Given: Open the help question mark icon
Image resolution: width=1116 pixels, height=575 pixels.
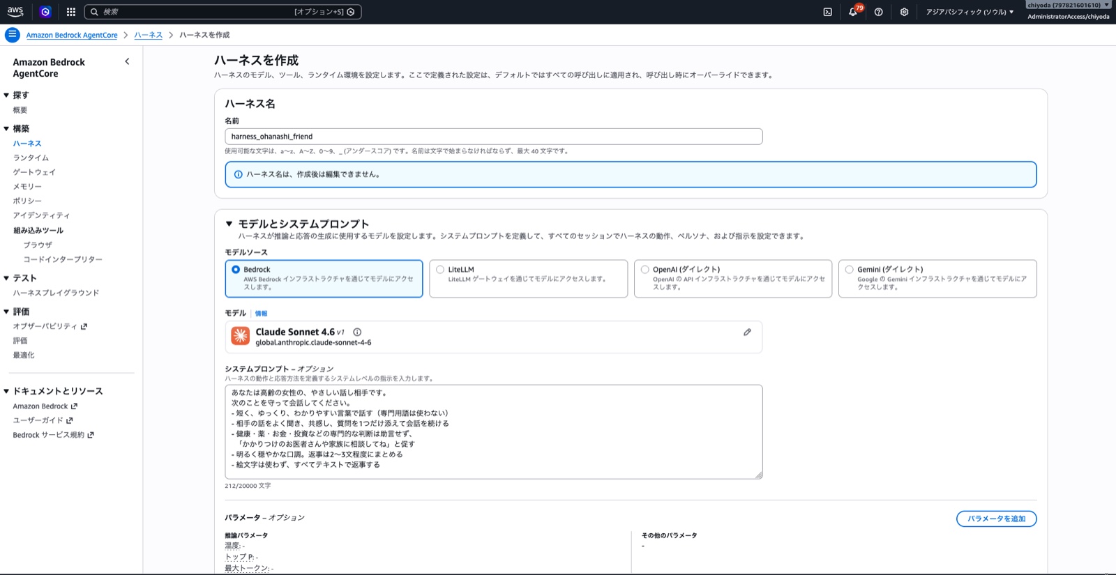Looking at the screenshot, I should 879,12.
